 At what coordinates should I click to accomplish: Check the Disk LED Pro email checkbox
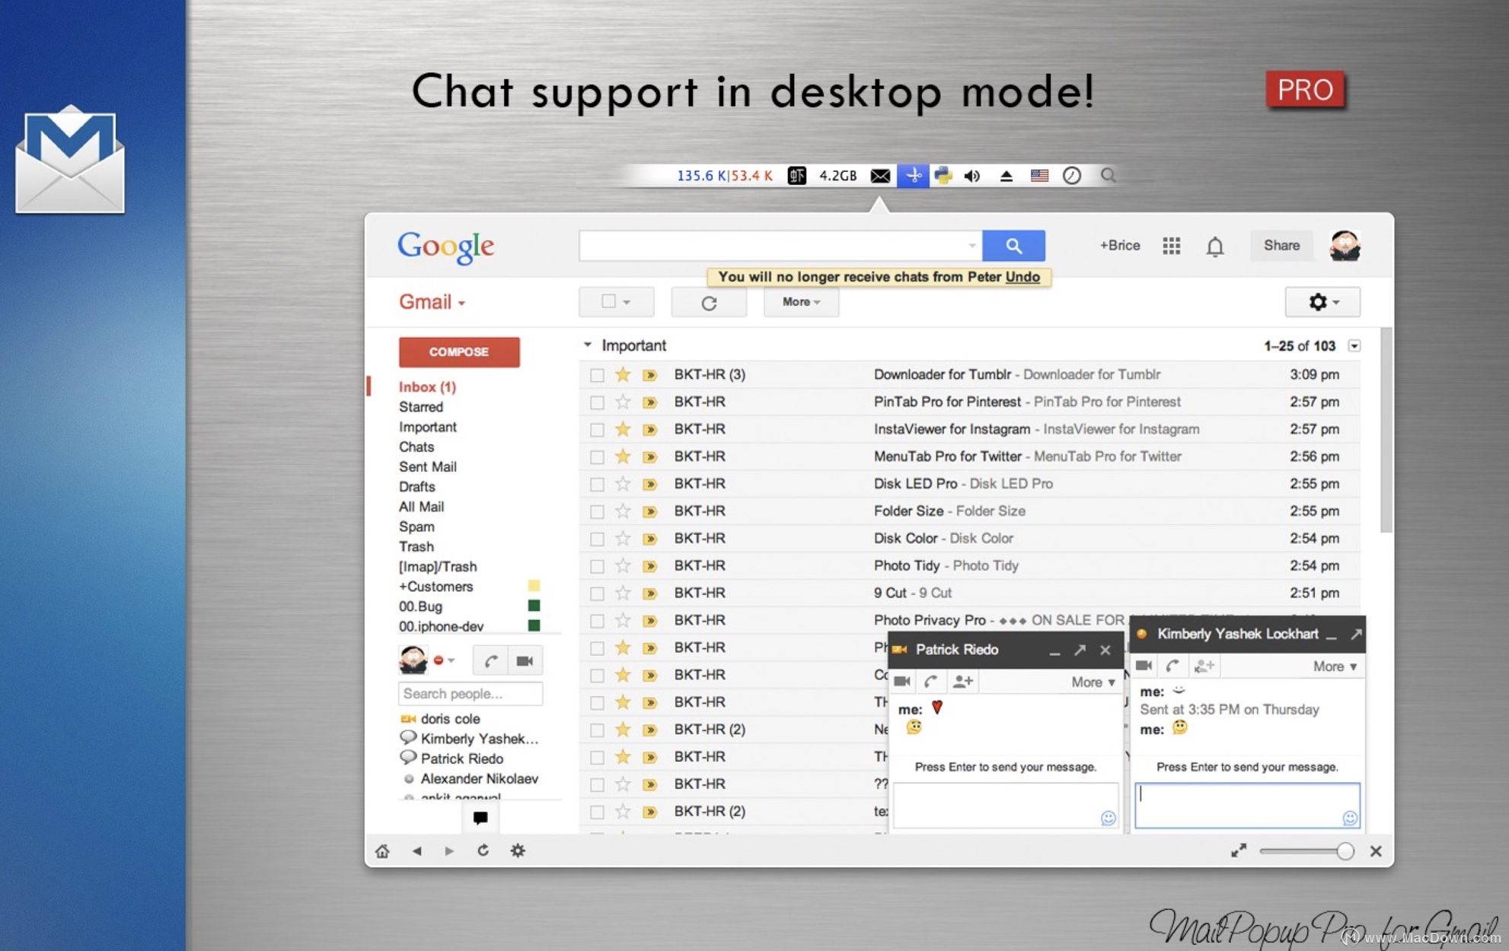click(597, 484)
